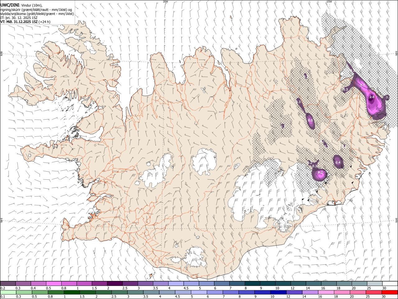Click the 0.4 label on the map
Viewport: 398px width, 299px height.
click(x=338, y=163)
